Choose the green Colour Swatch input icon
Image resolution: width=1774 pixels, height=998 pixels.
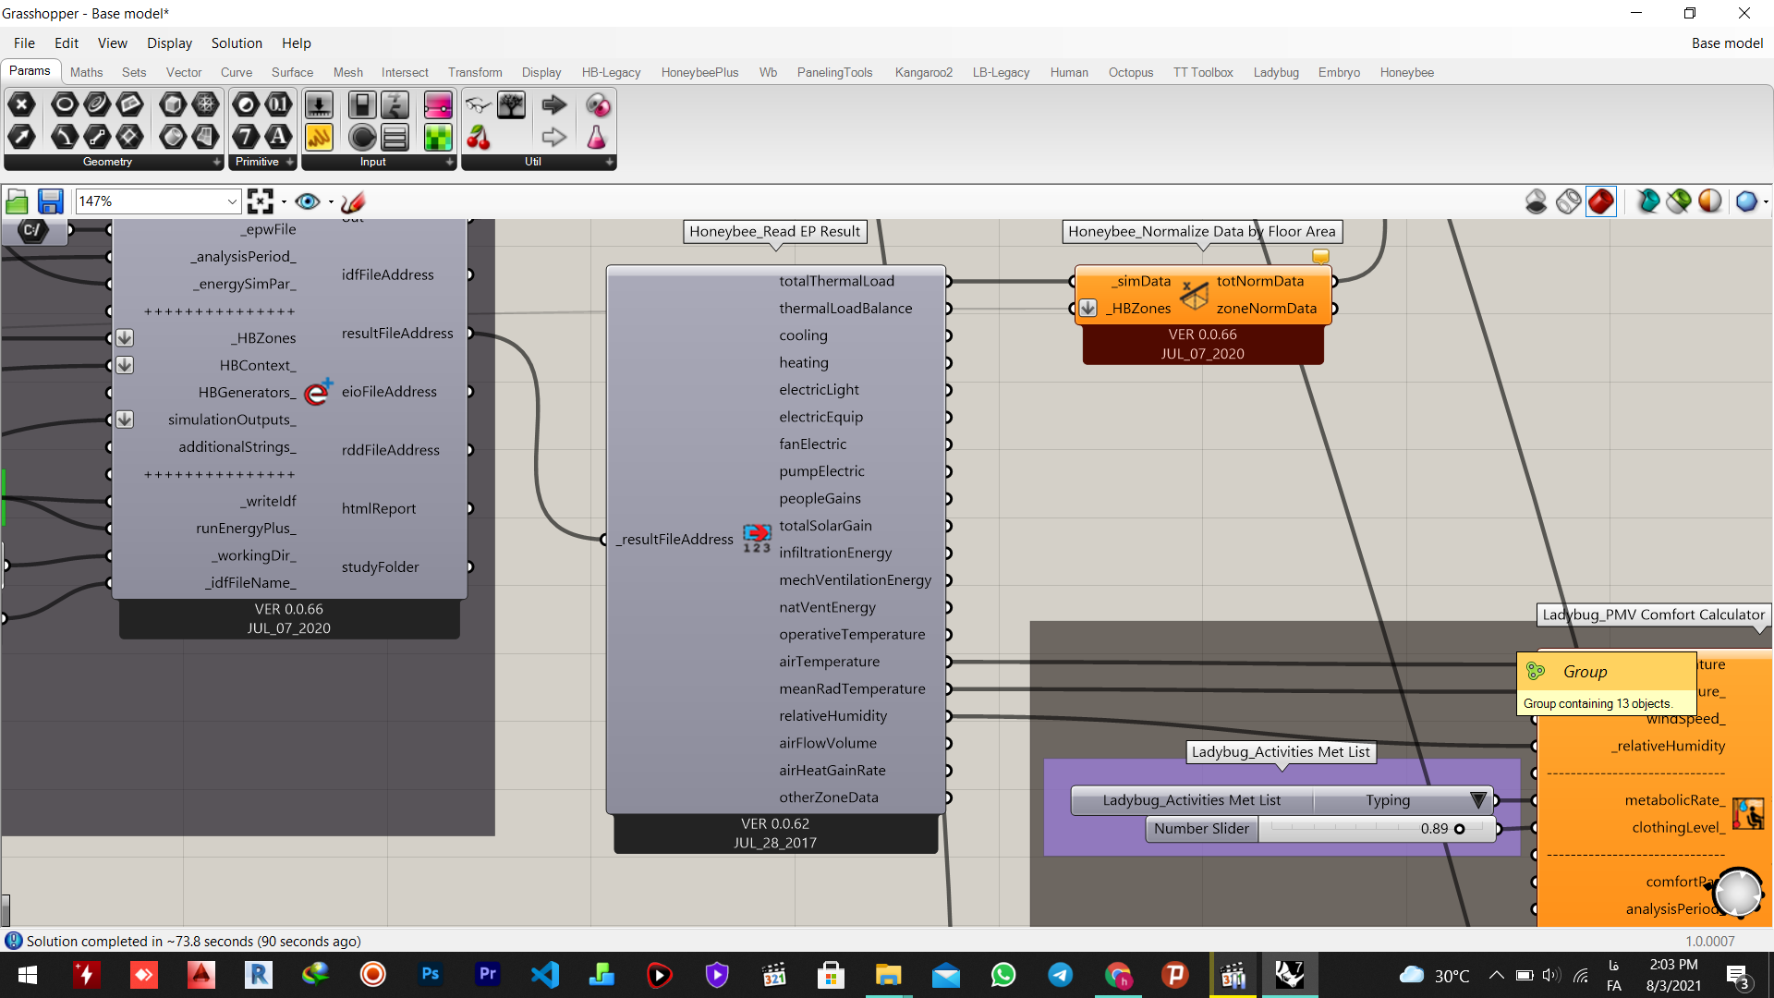(x=438, y=137)
